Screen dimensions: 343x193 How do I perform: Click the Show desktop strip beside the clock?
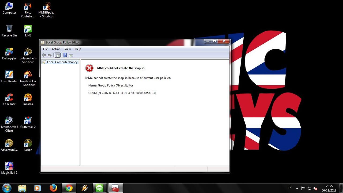[341, 188]
